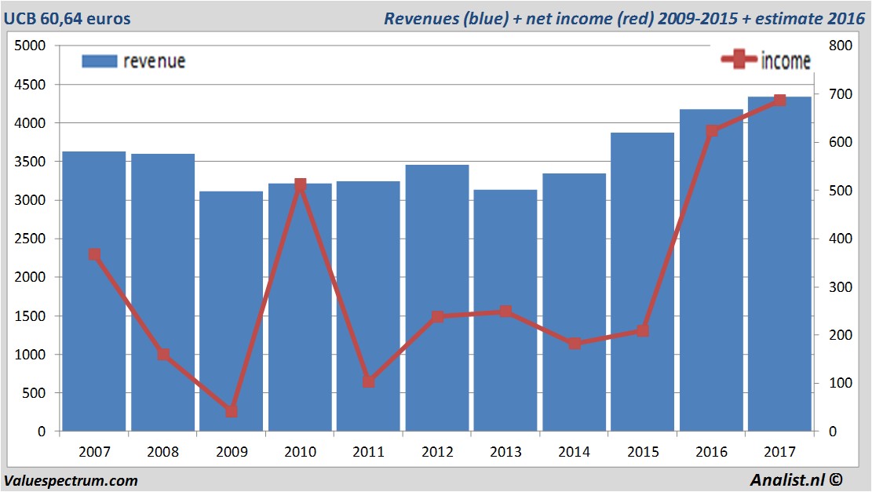Click the 2016 year axis label
The width and height of the screenshot is (872, 492).
(x=711, y=452)
